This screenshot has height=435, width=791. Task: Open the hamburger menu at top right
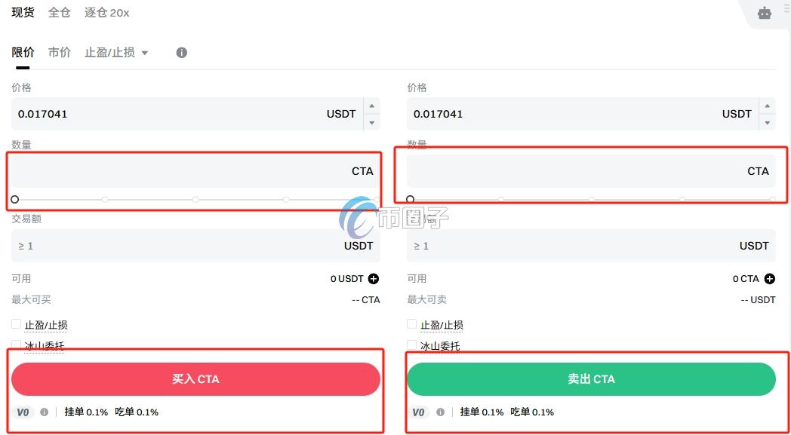coord(787,8)
